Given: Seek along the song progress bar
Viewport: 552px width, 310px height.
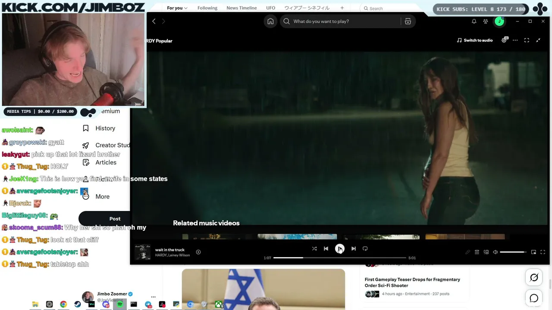Looking at the screenshot, I should 340,258.
